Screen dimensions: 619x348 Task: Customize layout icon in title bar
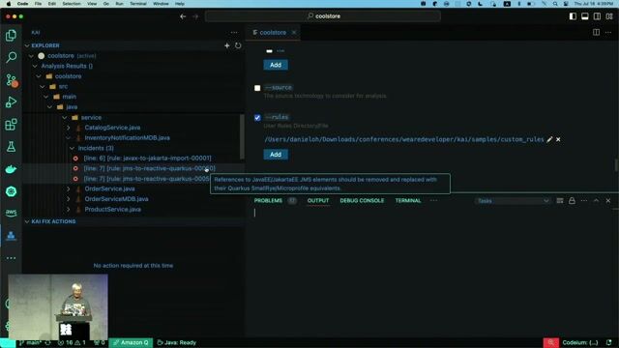click(609, 16)
